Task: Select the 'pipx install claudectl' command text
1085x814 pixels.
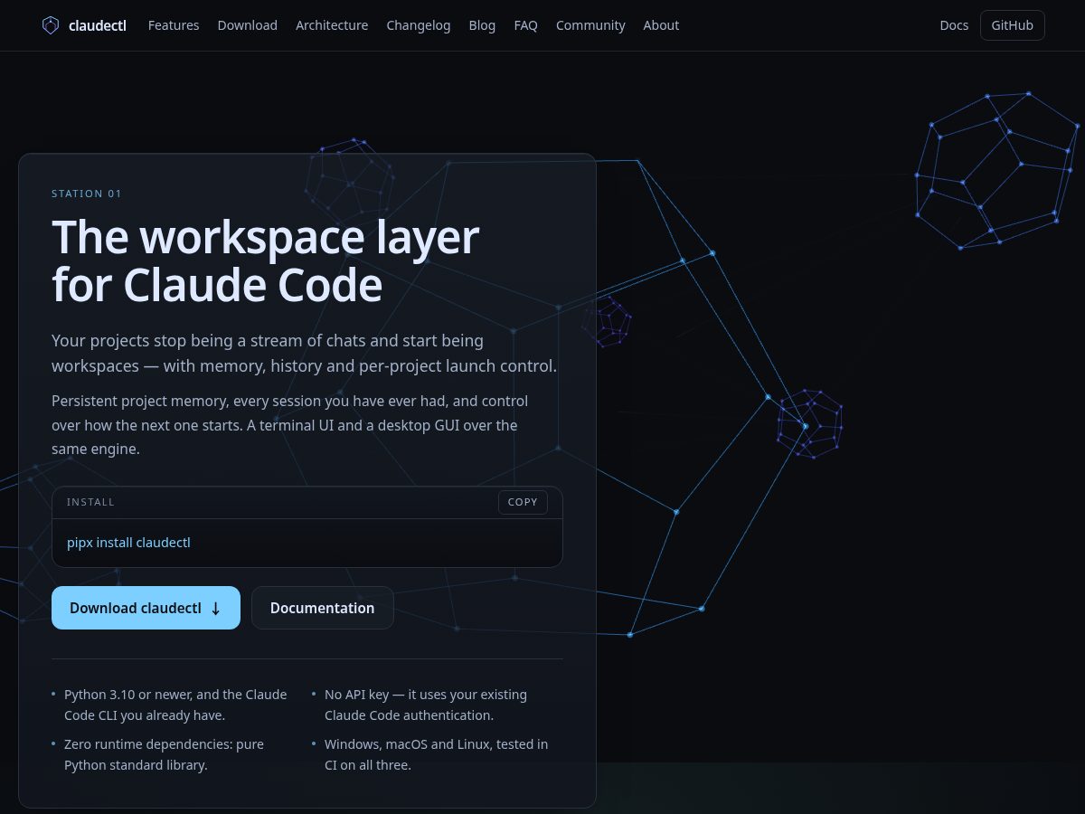Action: click(x=128, y=543)
